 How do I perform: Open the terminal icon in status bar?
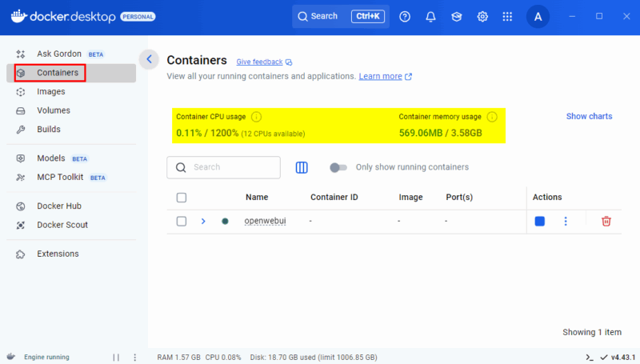(590, 358)
